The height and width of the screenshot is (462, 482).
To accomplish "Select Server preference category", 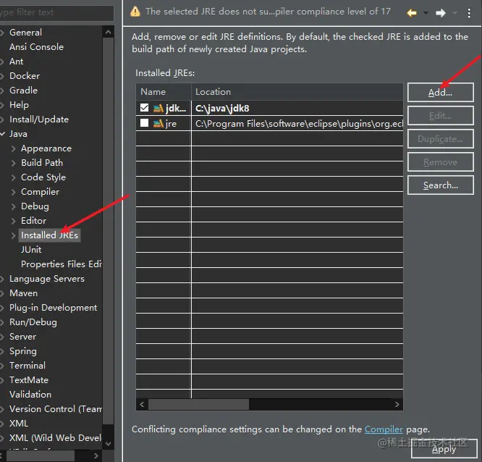I will tap(22, 337).
